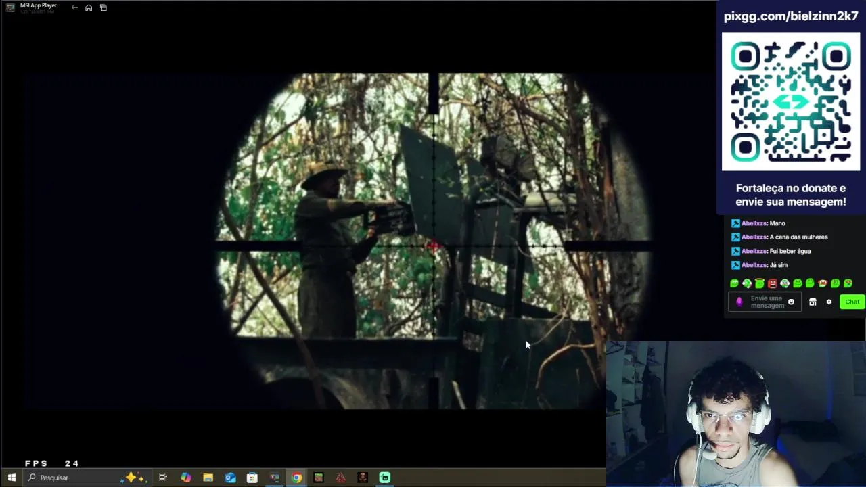Viewport: 866px width, 487px height.
Task: Select the last emote with colorful glasses
Action: (848, 283)
